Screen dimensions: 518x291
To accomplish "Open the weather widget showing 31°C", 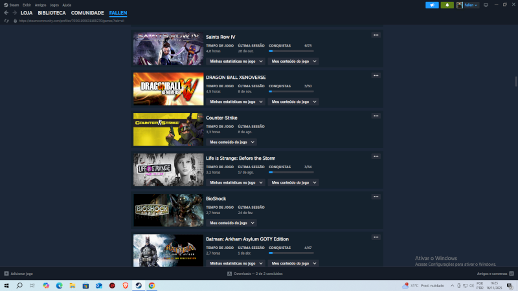I will (423, 286).
